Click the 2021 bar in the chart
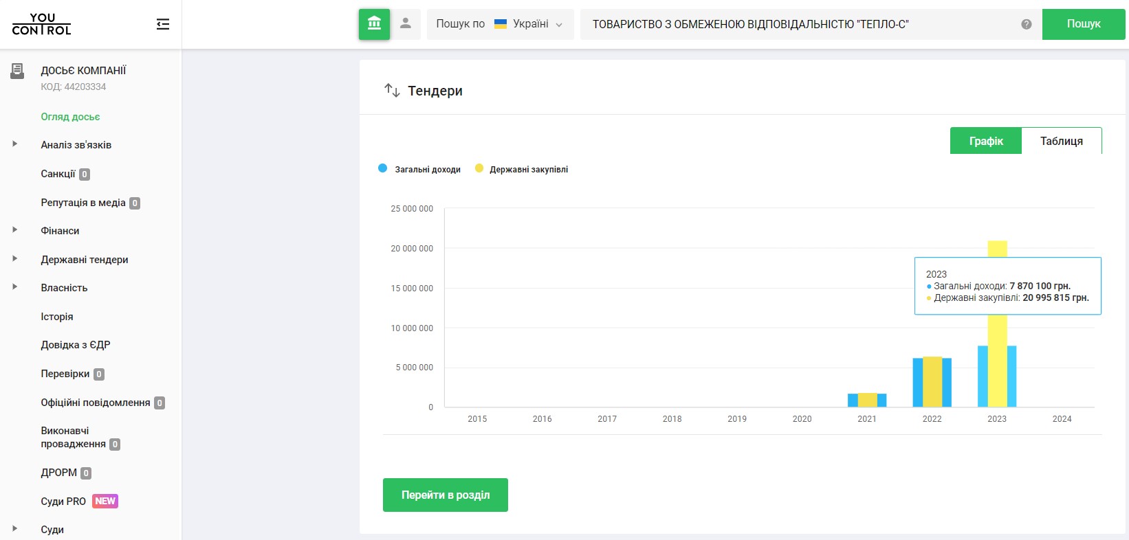Image resolution: width=1129 pixels, height=540 pixels. 867,400
